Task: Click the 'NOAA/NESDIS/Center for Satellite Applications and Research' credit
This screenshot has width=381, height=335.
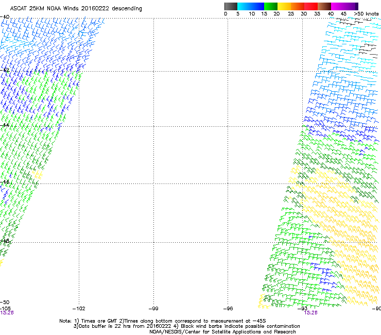Action: click(222, 332)
